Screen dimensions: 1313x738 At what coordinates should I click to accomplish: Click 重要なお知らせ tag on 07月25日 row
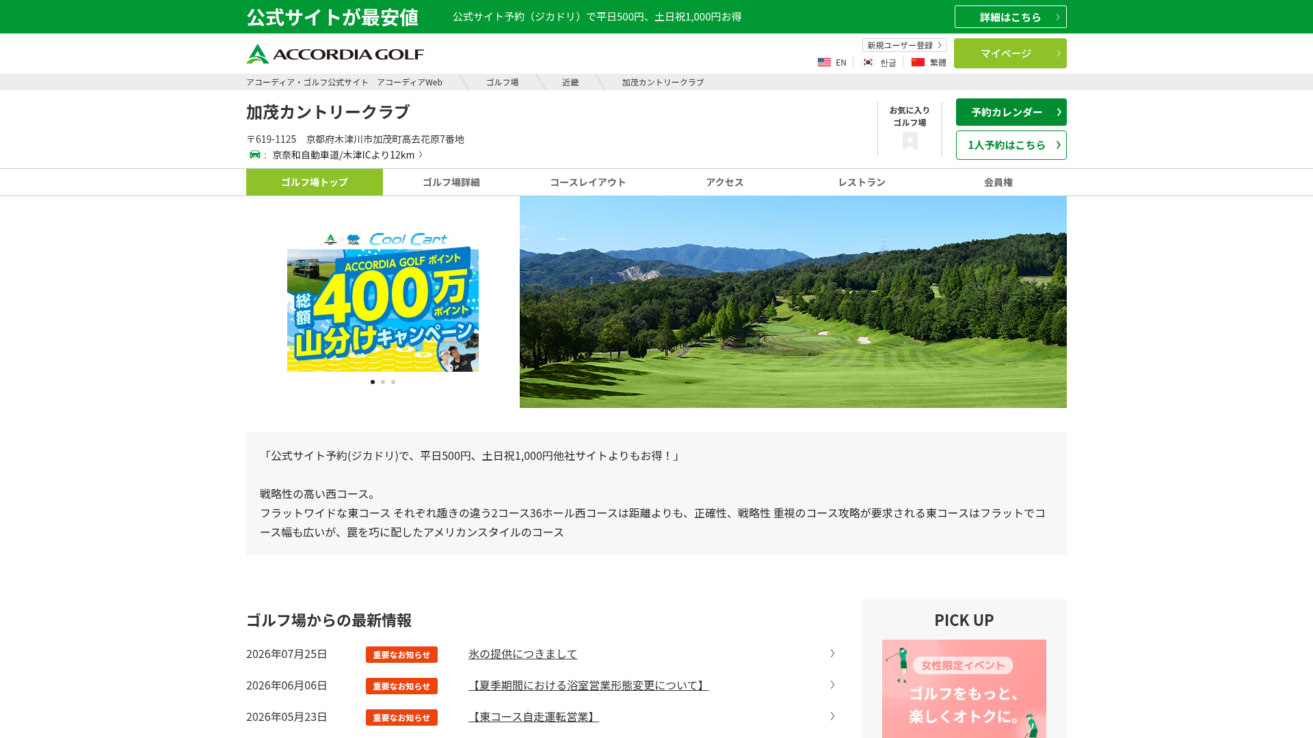pos(401,655)
